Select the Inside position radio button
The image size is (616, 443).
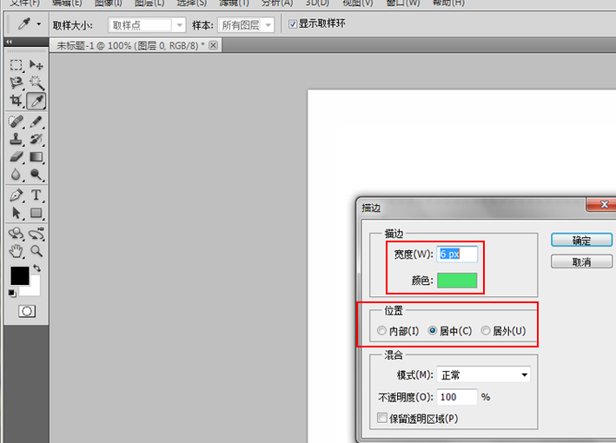(381, 331)
